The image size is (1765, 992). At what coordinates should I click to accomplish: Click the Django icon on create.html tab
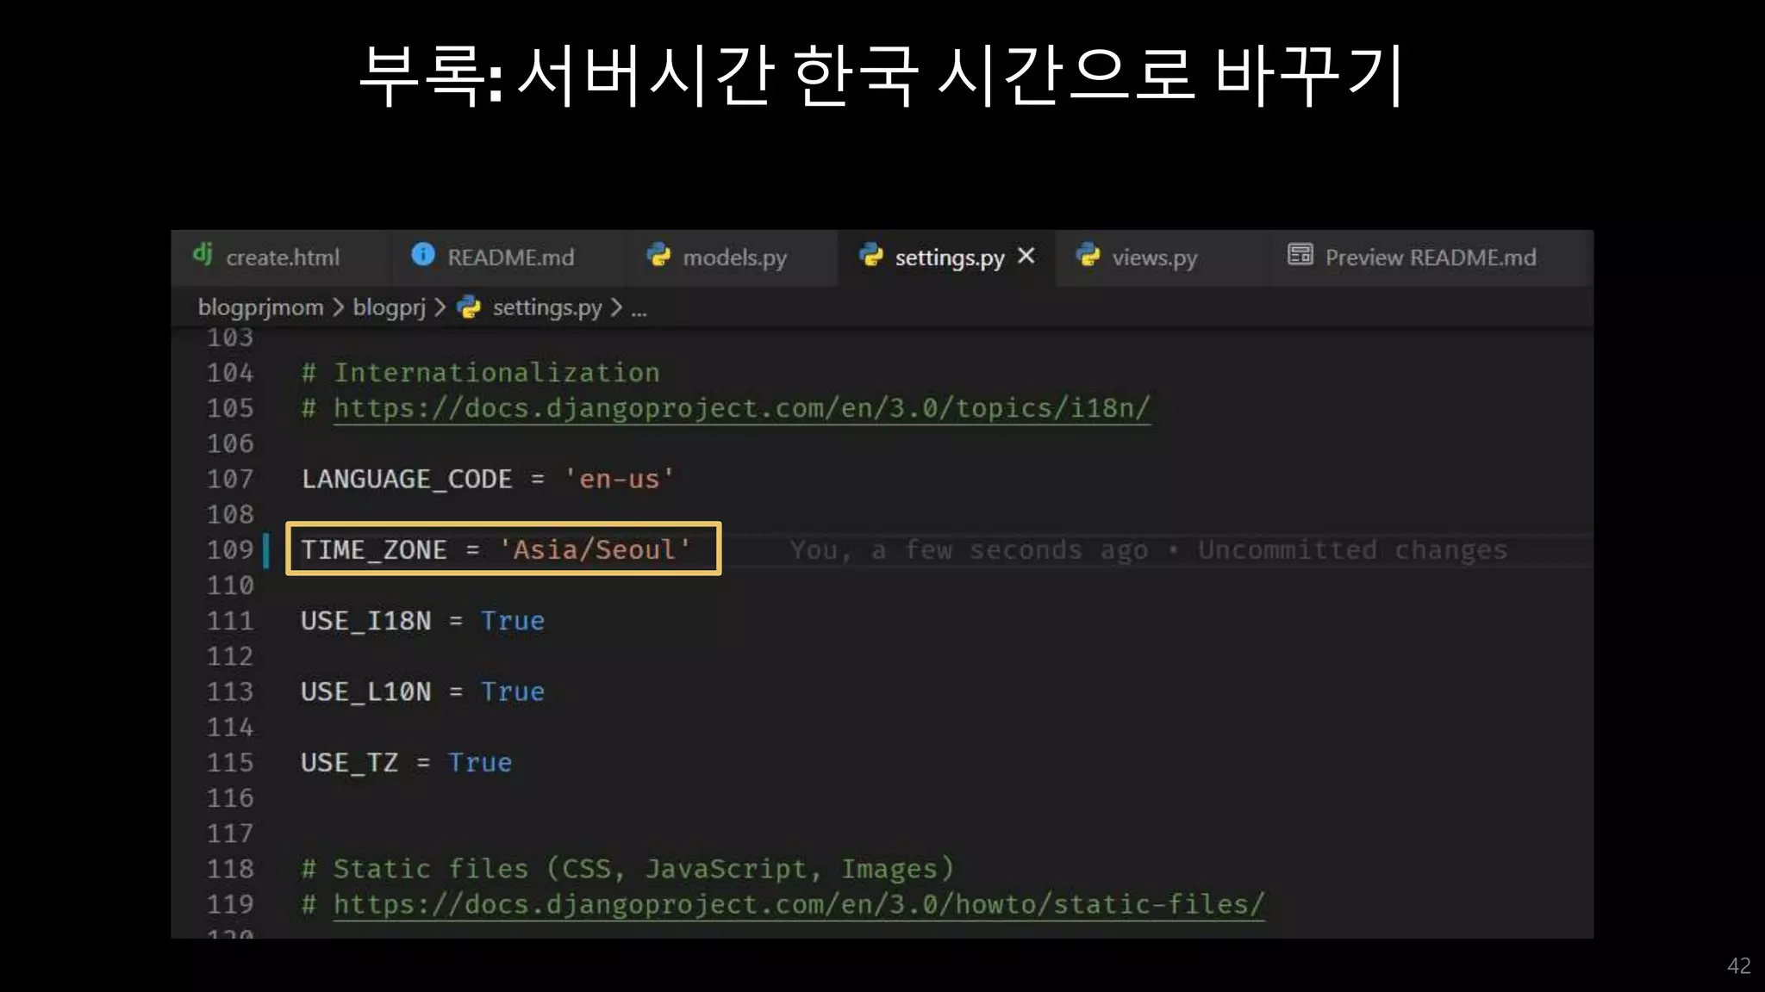click(x=203, y=253)
